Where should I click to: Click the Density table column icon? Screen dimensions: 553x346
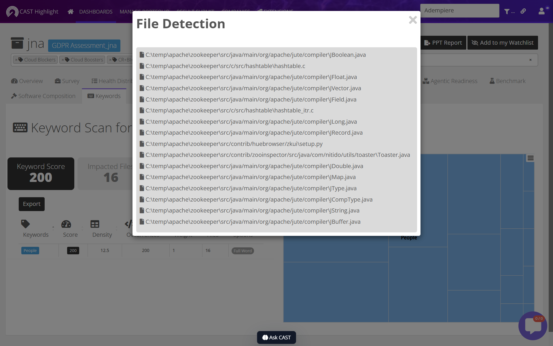[x=95, y=224]
